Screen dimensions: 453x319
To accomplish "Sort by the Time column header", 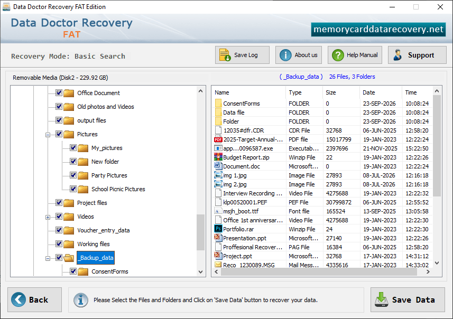I will [x=411, y=92].
